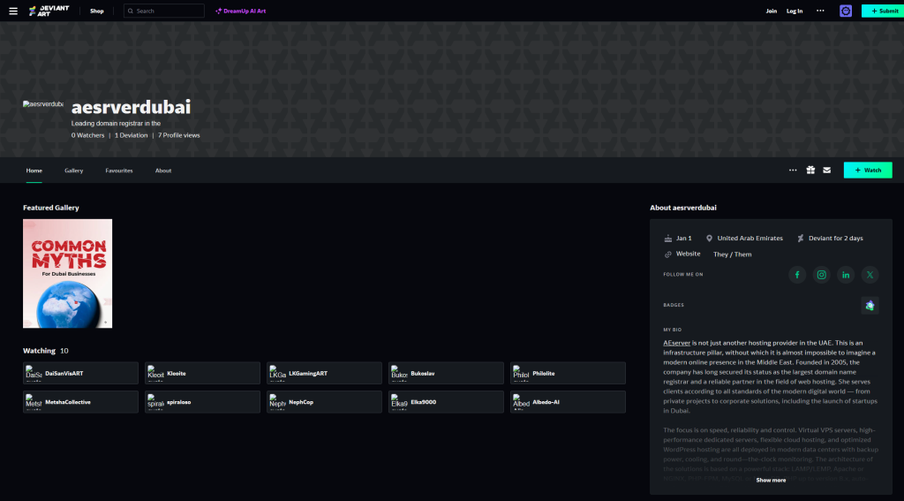
Task: Open the spiraloso username
Action: (178, 402)
